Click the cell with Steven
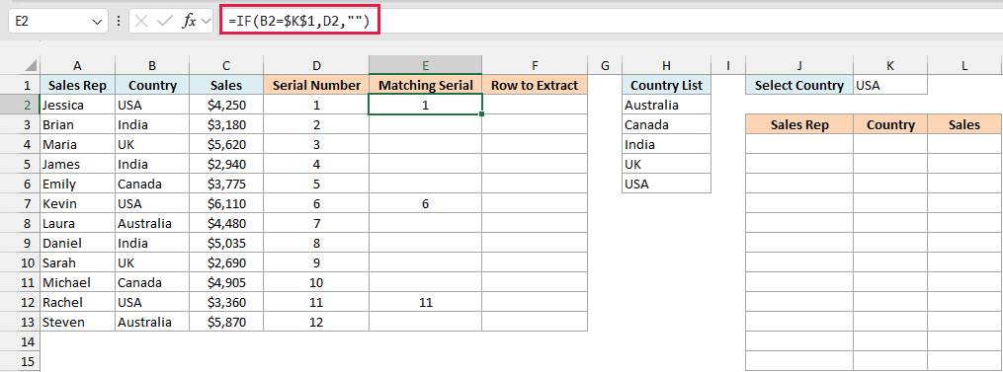The width and height of the screenshot is (1003, 372). 77,322
